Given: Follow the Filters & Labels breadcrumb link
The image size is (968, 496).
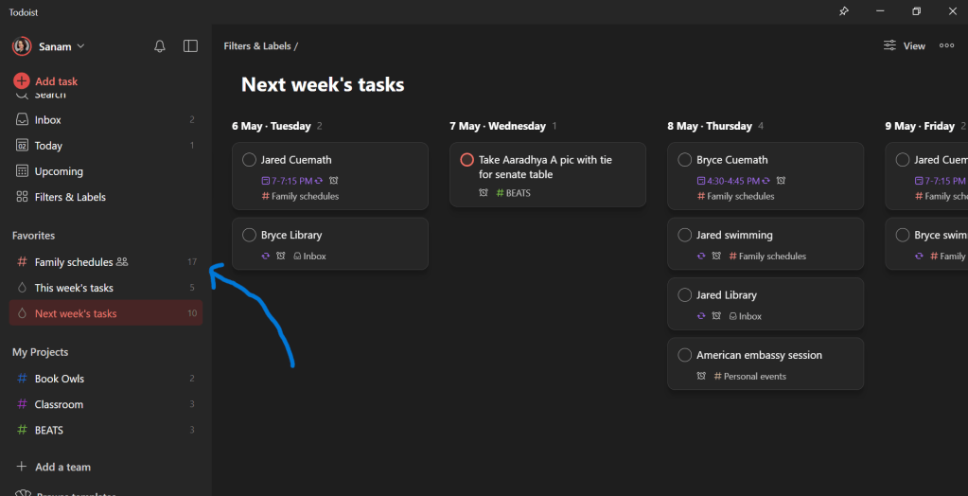Looking at the screenshot, I should pyautogui.click(x=256, y=45).
